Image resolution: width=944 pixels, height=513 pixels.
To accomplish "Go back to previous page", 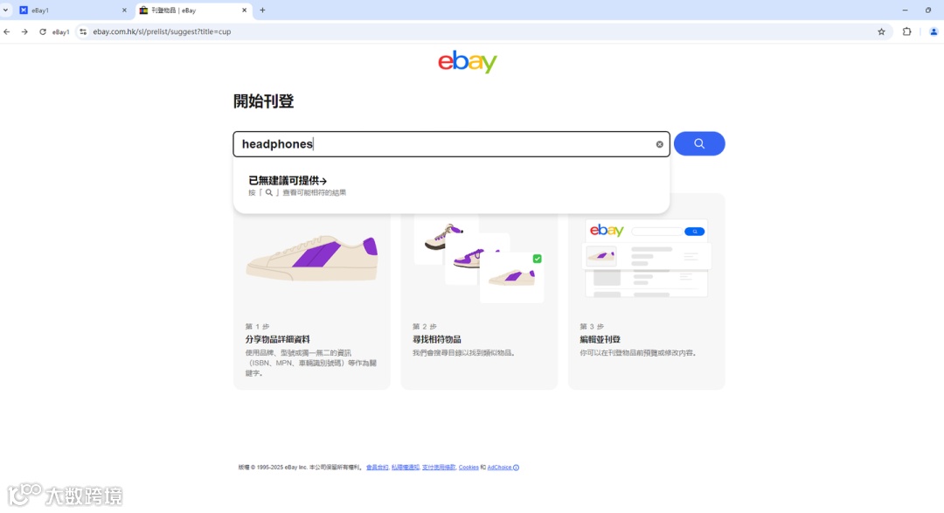I will 7,32.
